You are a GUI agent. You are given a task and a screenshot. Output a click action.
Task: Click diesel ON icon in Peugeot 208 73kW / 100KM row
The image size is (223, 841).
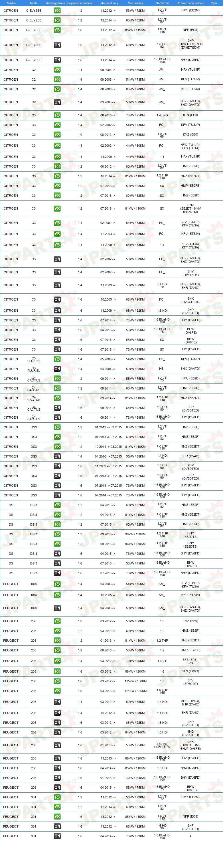[x=57, y=778]
